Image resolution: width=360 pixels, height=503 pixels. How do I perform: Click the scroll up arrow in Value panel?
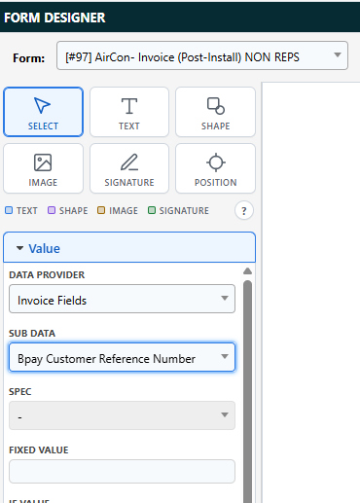click(247, 271)
